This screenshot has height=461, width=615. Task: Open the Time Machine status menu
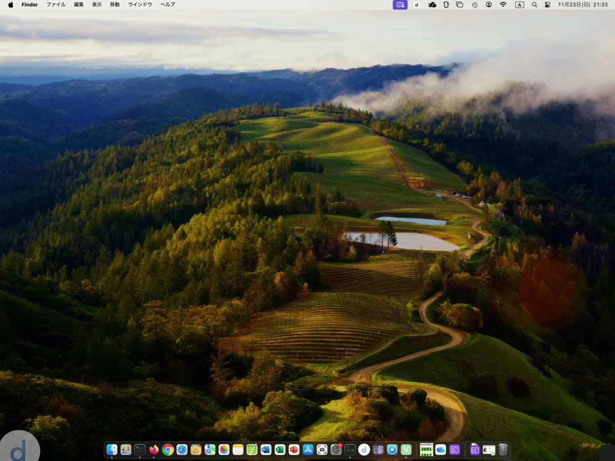click(x=475, y=5)
